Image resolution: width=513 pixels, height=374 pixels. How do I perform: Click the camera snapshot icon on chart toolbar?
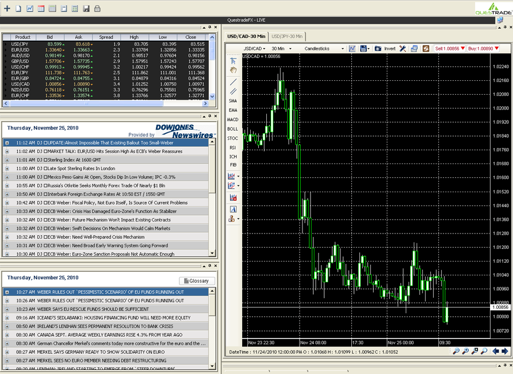coord(378,48)
